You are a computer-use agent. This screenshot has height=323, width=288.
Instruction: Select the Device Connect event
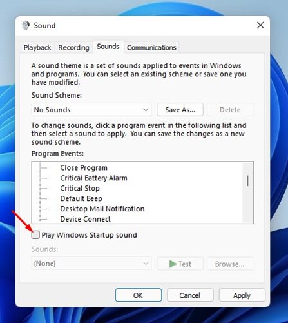[x=86, y=219]
